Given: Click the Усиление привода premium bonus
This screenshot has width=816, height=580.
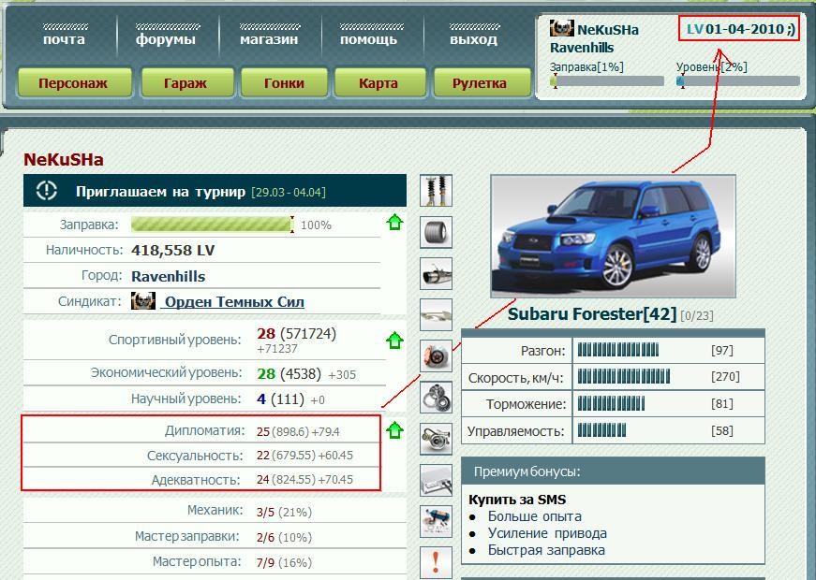Looking at the screenshot, I should point(547,533).
